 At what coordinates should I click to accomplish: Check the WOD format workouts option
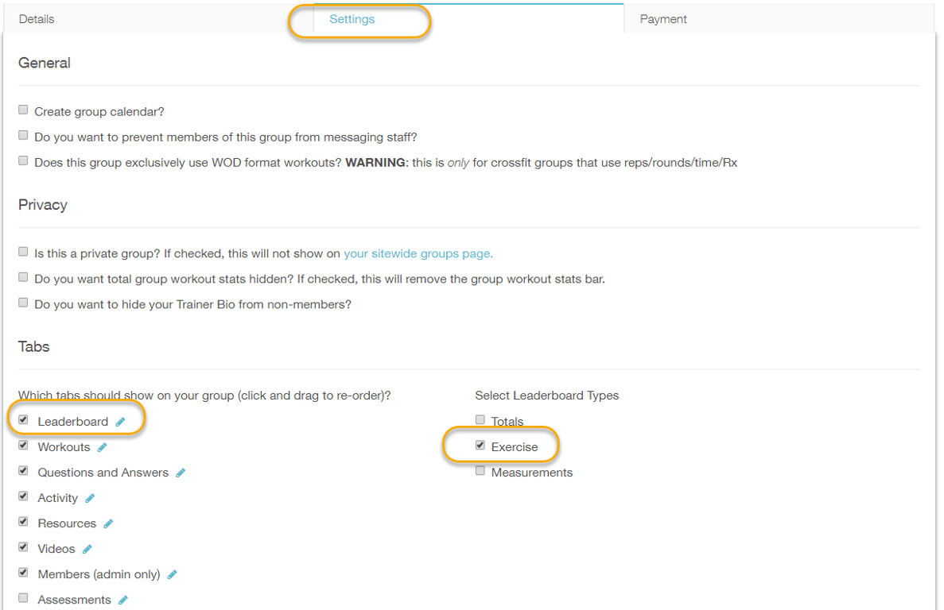pyautogui.click(x=23, y=160)
